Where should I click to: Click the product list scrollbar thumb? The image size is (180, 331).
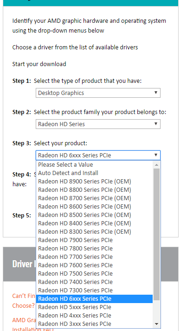tap(156, 234)
